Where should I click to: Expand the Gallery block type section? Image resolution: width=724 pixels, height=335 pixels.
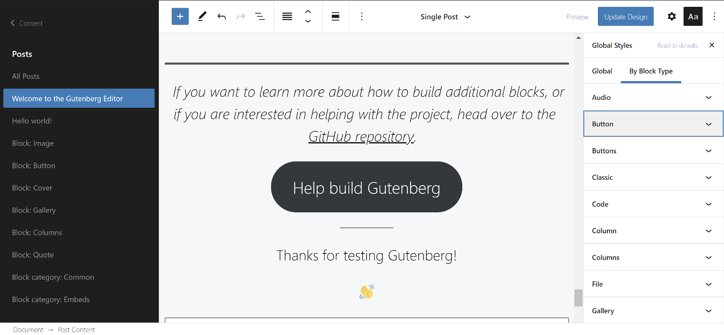[x=653, y=310]
